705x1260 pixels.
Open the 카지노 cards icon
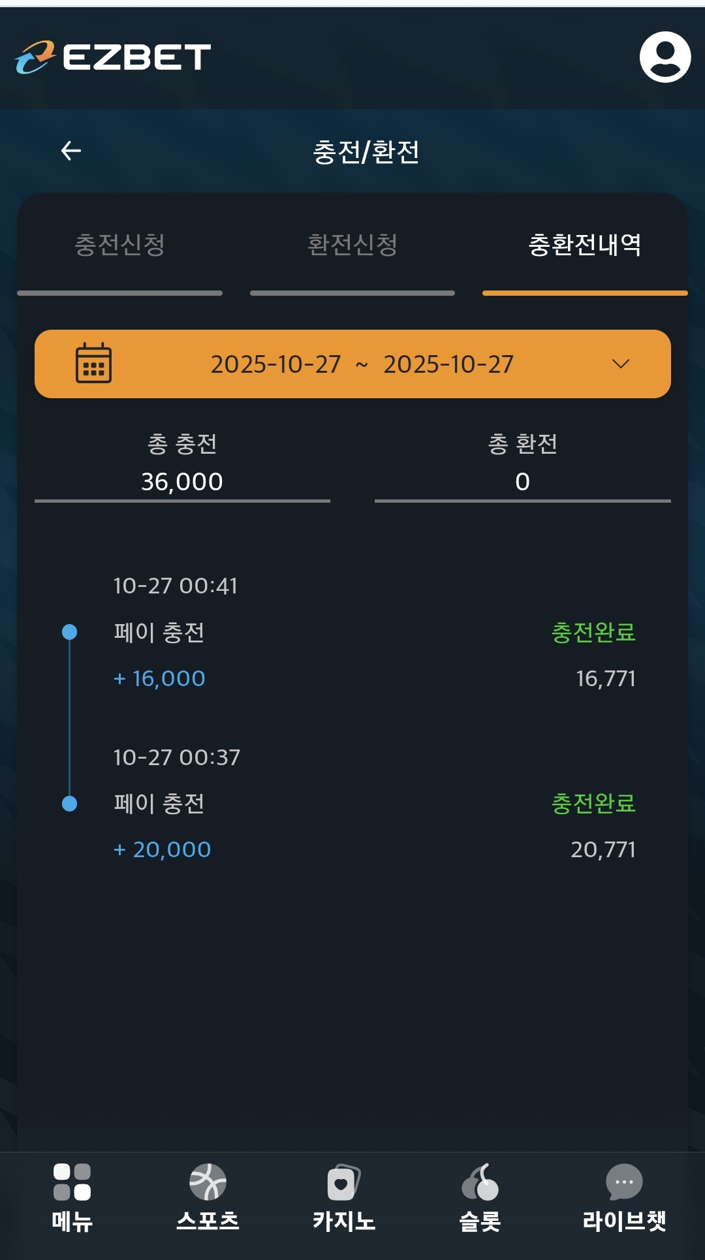(x=343, y=1182)
